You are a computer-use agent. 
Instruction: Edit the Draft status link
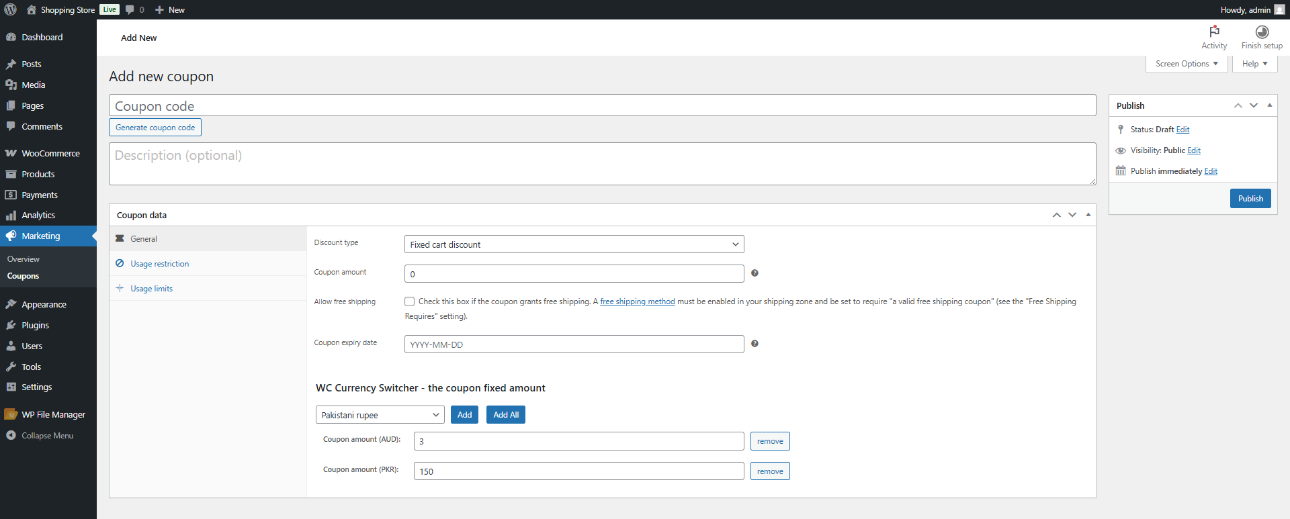tap(1183, 130)
